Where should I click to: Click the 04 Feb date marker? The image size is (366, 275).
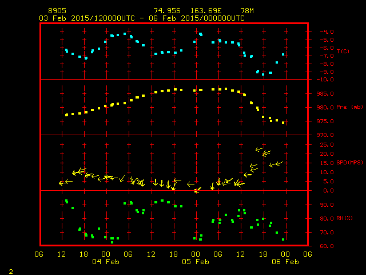coord(106,262)
